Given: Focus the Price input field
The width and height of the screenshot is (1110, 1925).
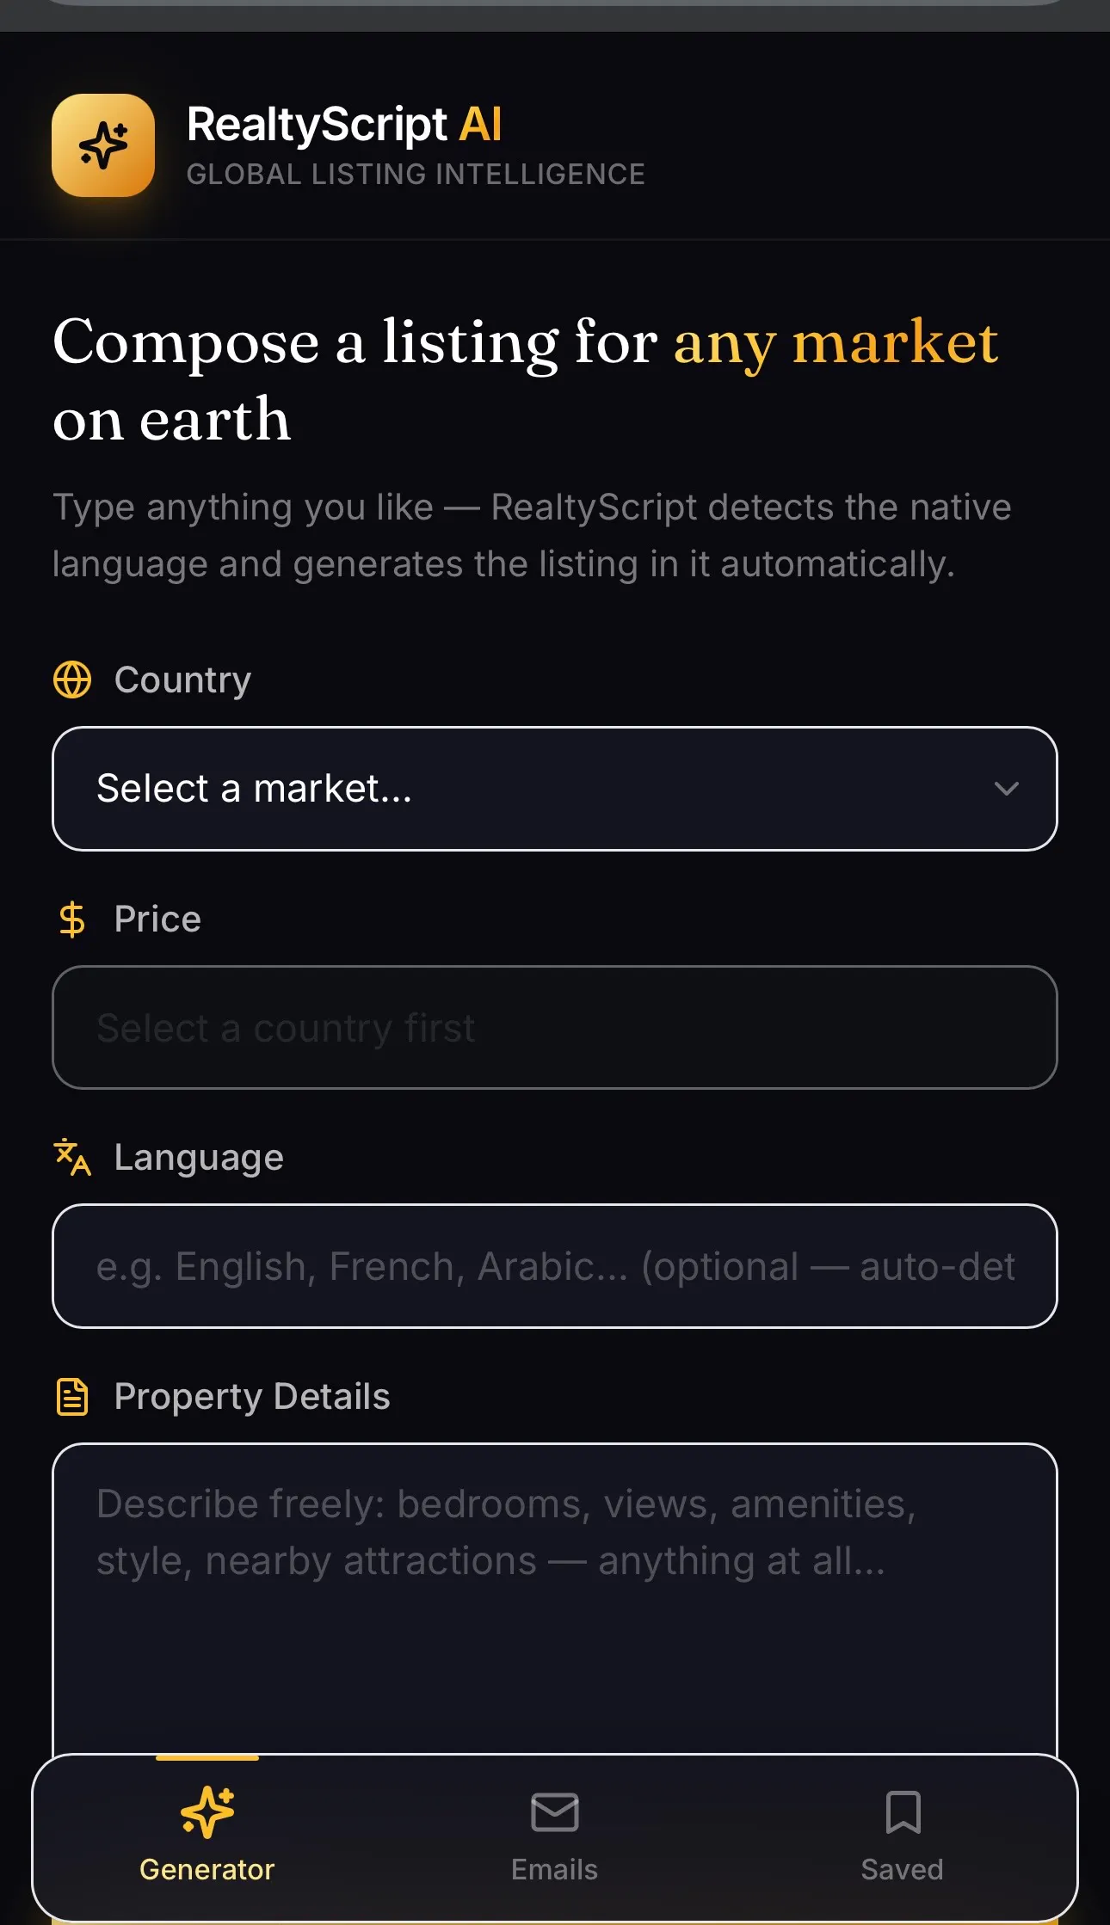Looking at the screenshot, I should click(555, 1028).
